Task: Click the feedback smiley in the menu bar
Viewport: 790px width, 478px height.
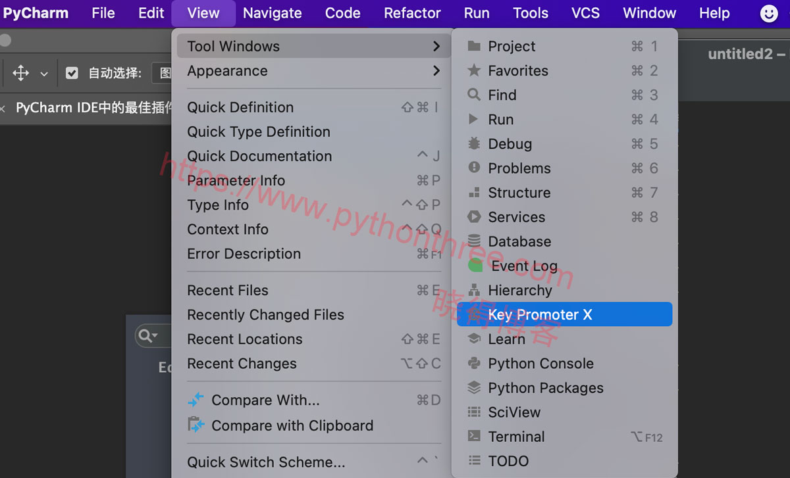Action: [769, 12]
